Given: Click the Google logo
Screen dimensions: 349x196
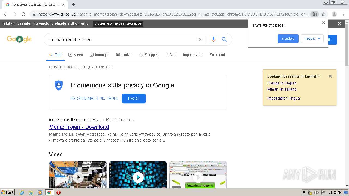Looking at the screenshot, I should (19, 39).
